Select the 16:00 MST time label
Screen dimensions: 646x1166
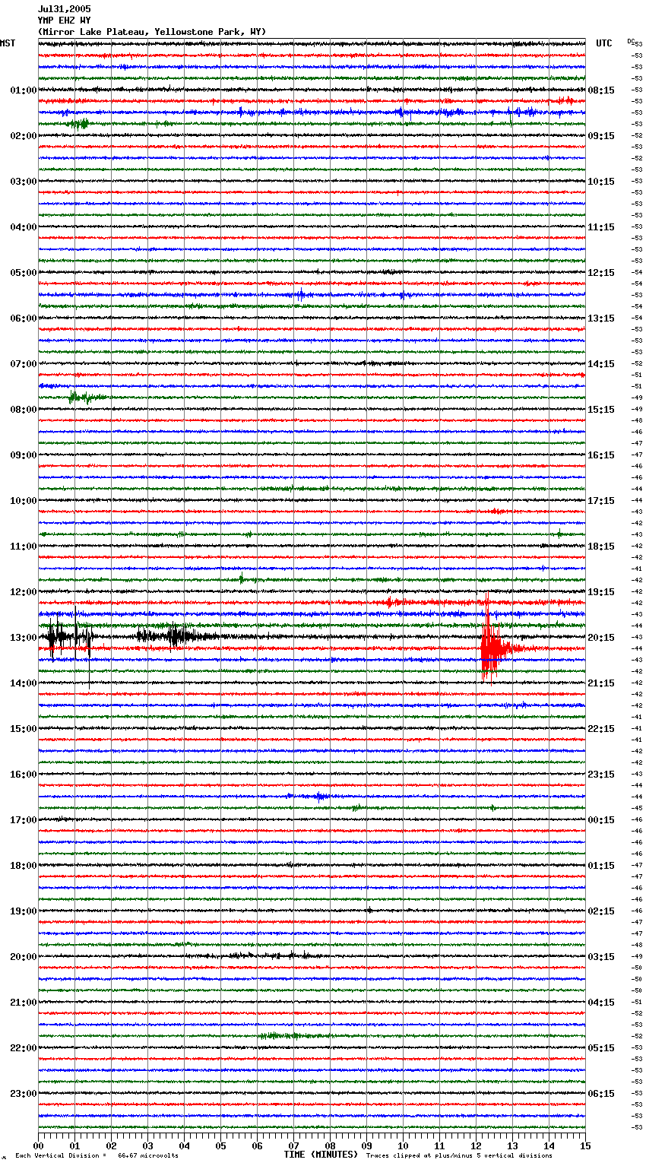(x=24, y=775)
